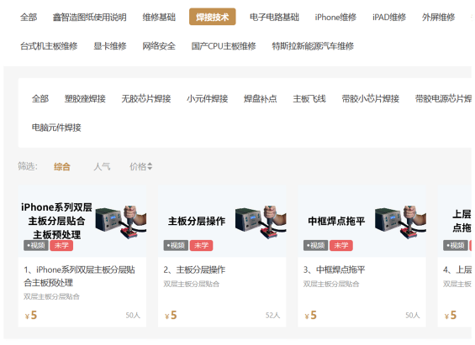Click the 未学 badge on 中框焊点拖平 card
This screenshot has width=475, height=345.
(x=341, y=245)
